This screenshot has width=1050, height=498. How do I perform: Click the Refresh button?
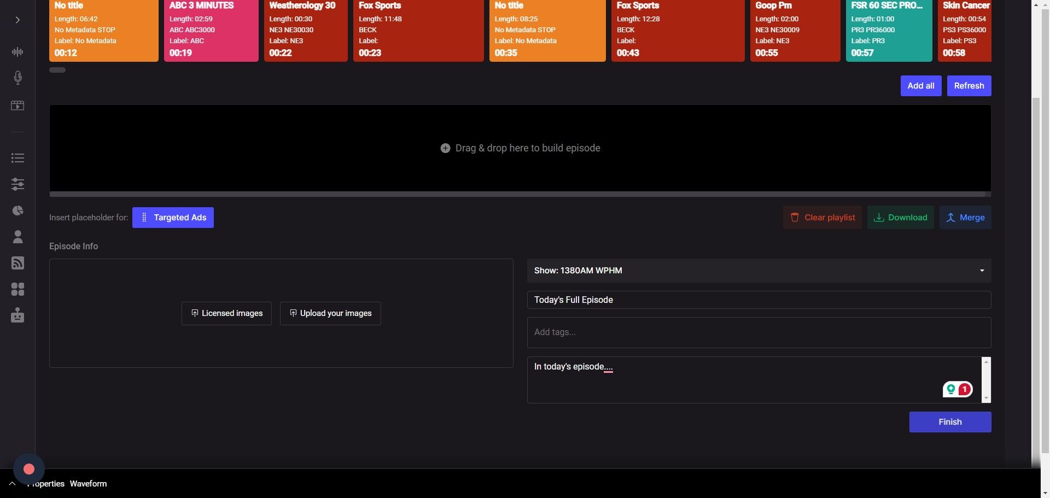969,86
